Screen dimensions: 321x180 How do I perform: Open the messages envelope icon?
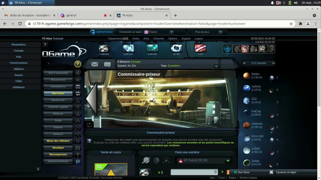tap(95, 64)
